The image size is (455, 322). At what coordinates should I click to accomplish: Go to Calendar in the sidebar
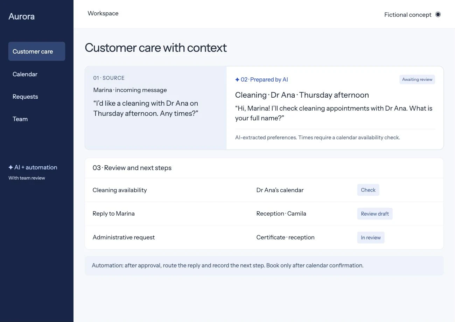click(25, 74)
